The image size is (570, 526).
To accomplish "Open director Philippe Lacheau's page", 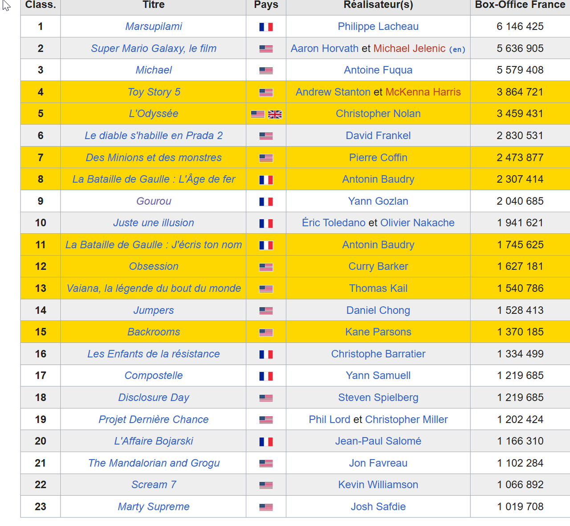I will [x=378, y=27].
